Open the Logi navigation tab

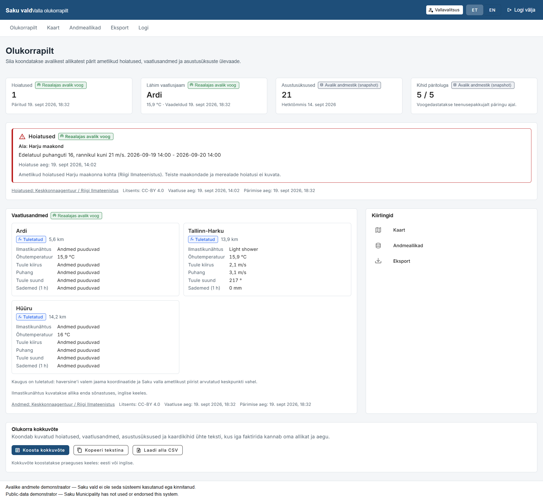tap(143, 28)
